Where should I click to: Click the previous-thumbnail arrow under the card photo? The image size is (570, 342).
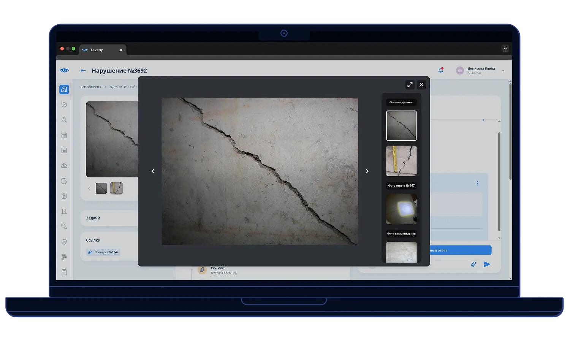[x=89, y=188]
